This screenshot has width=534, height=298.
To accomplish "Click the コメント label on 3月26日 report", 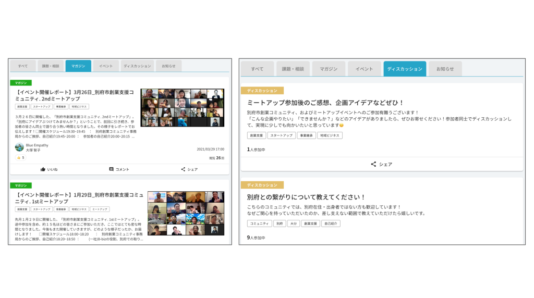I will pyautogui.click(x=122, y=169).
